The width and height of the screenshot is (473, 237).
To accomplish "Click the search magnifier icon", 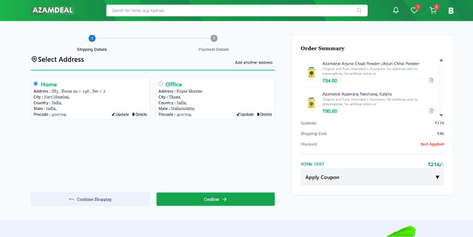I will pos(359,10).
